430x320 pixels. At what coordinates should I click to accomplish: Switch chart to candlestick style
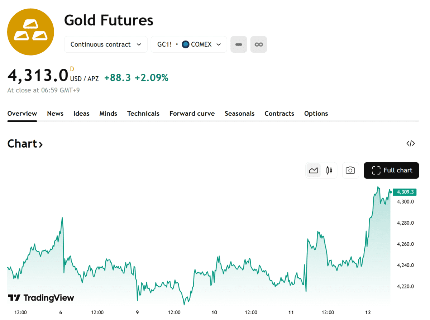pos(329,170)
